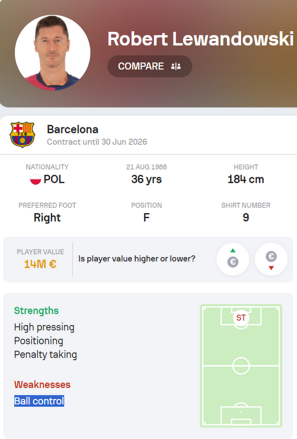
Task: Click the highlighted Ball control weakness
Action: [x=39, y=401]
